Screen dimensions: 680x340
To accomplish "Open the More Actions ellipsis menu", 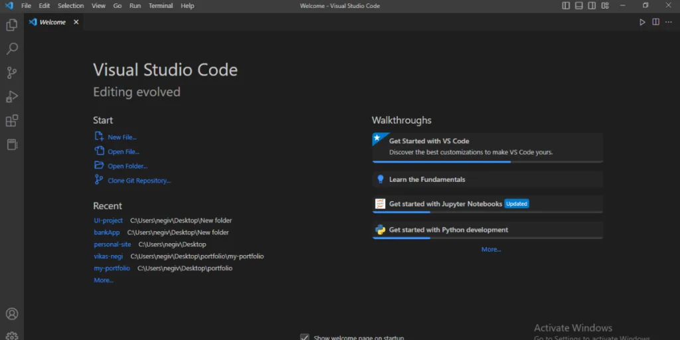I will [x=668, y=22].
